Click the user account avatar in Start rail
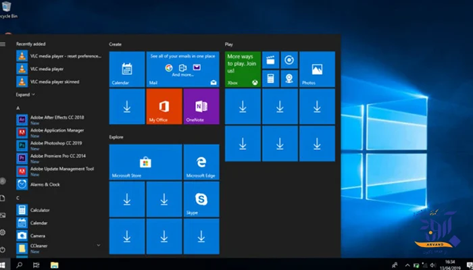The width and height of the screenshot is (473, 270). click(x=3, y=181)
